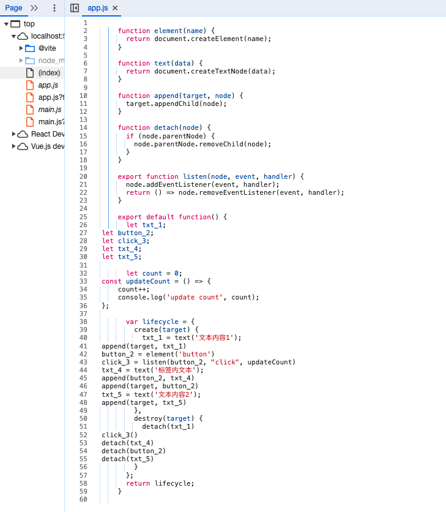Collapse the localhost origin node
446x512 pixels.
coord(13,36)
